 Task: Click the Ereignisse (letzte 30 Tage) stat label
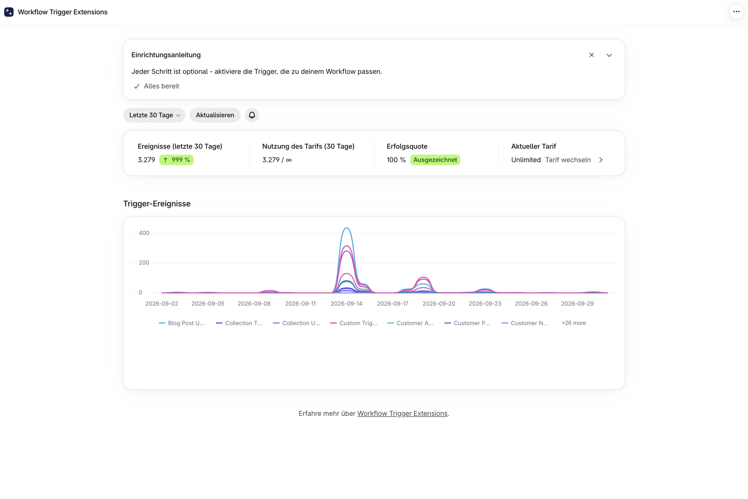180,147
